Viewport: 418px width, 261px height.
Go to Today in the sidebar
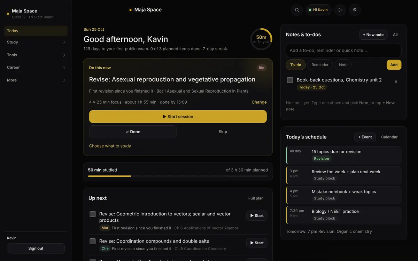(x=36, y=31)
